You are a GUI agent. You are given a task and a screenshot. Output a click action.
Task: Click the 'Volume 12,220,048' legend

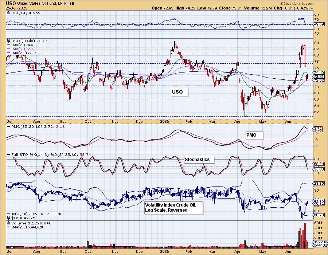tap(29, 223)
